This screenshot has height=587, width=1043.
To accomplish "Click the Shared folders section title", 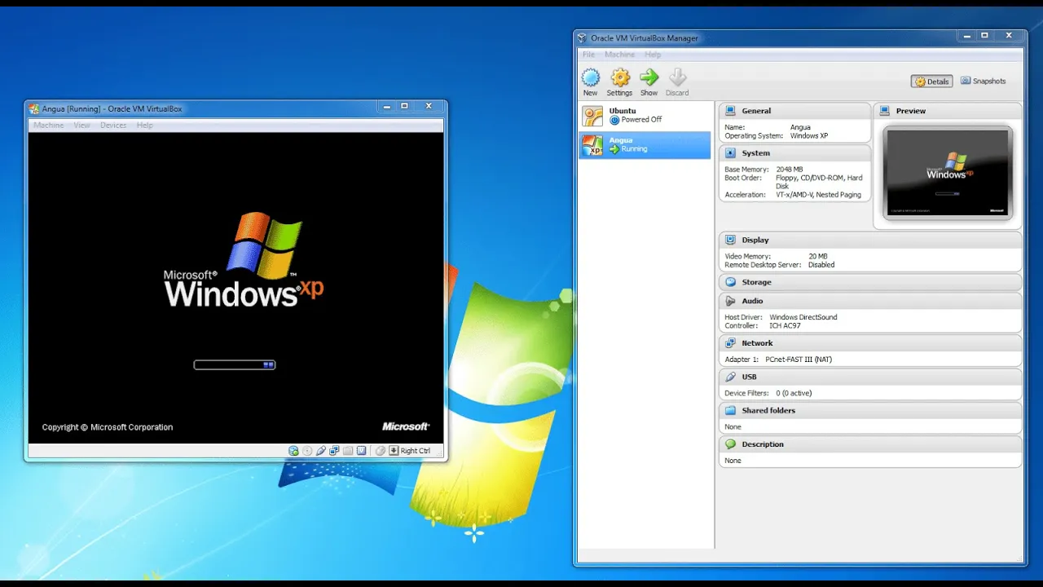I will point(768,410).
